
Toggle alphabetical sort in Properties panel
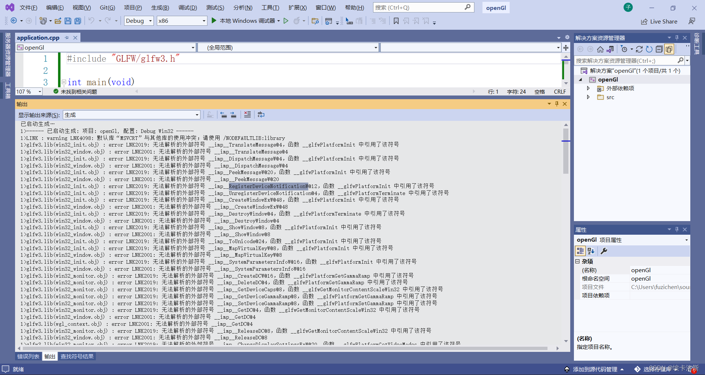(x=591, y=251)
